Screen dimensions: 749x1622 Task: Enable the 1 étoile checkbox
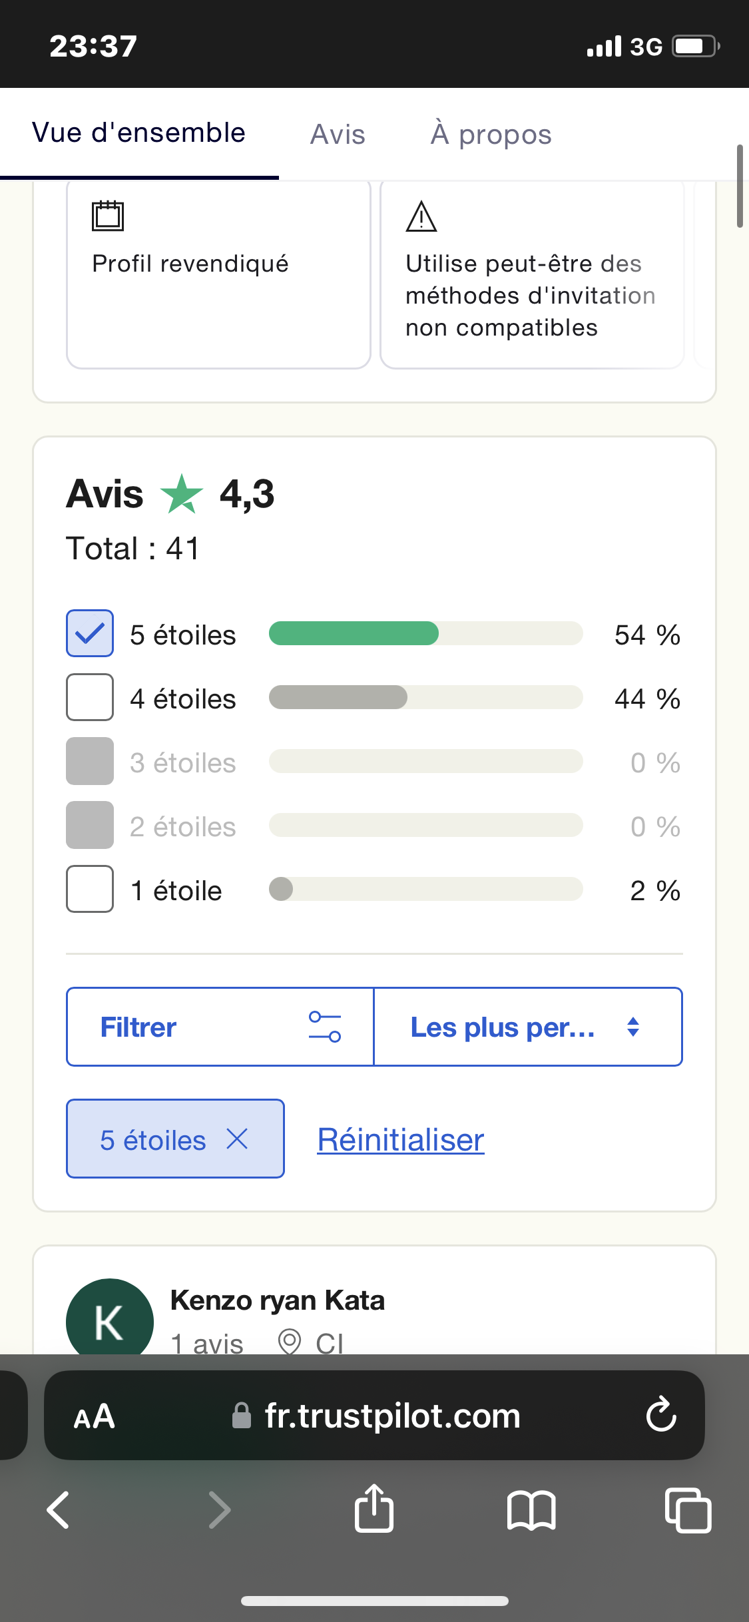(90, 889)
